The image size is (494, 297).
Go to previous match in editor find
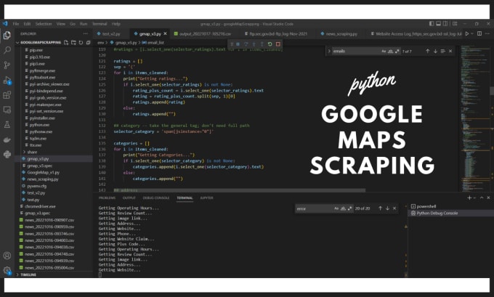coord(427,51)
